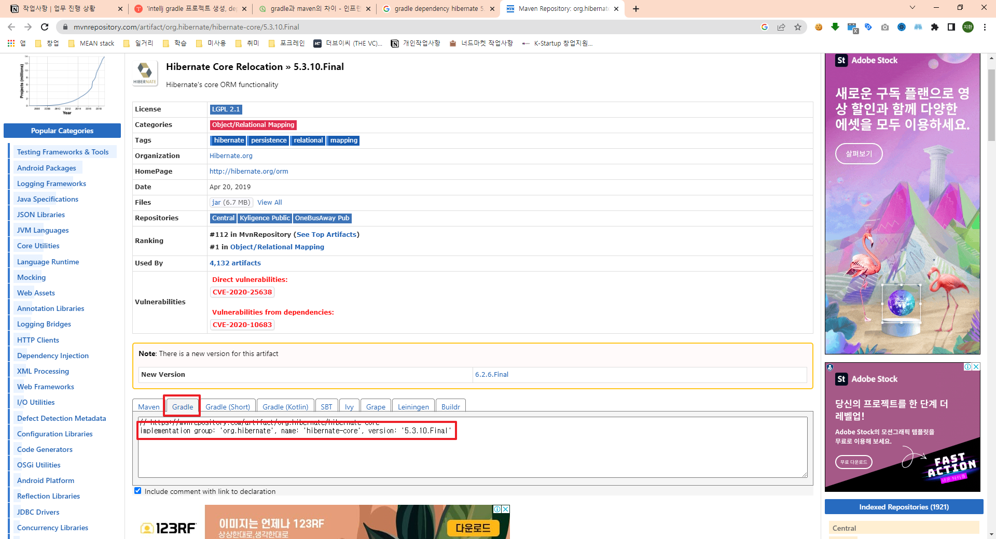Screen dimensions: 996x539
Task: Open the Chrome profile avatar
Action: coord(968,27)
